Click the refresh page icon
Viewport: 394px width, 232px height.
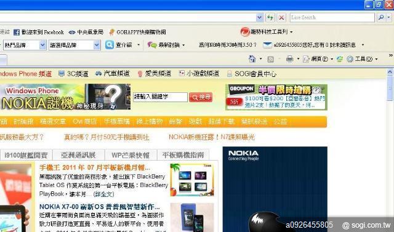(270, 18)
